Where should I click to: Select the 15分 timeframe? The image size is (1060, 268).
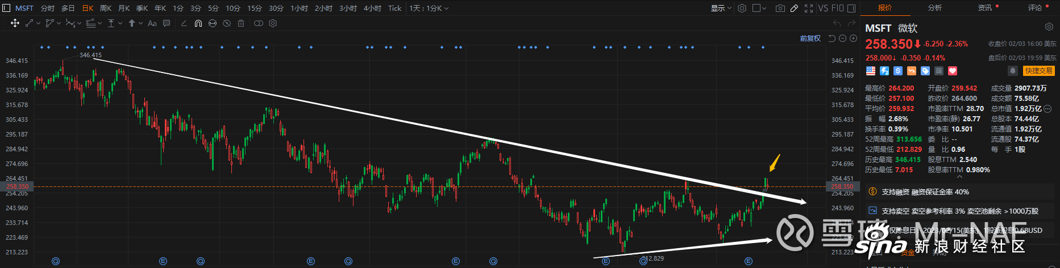click(255, 8)
